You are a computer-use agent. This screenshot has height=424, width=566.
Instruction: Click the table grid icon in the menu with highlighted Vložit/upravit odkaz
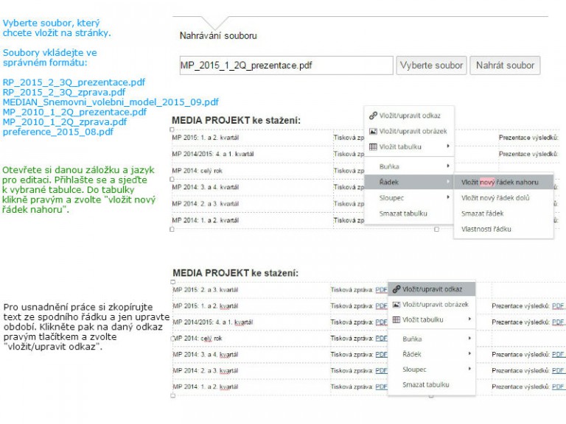pyautogui.click(x=396, y=320)
